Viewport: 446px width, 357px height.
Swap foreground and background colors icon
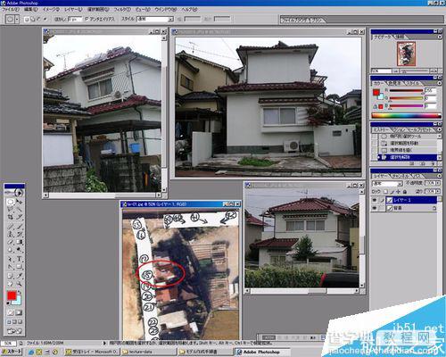click(20, 293)
